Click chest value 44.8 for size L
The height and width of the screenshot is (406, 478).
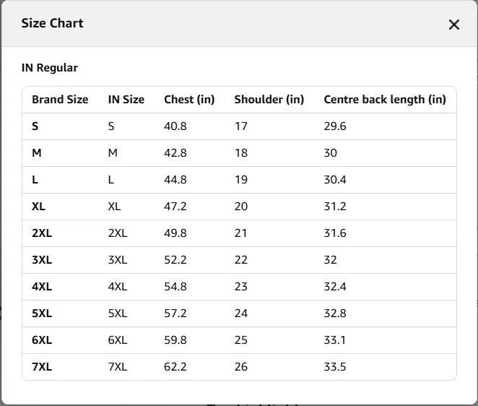click(x=175, y=180)
